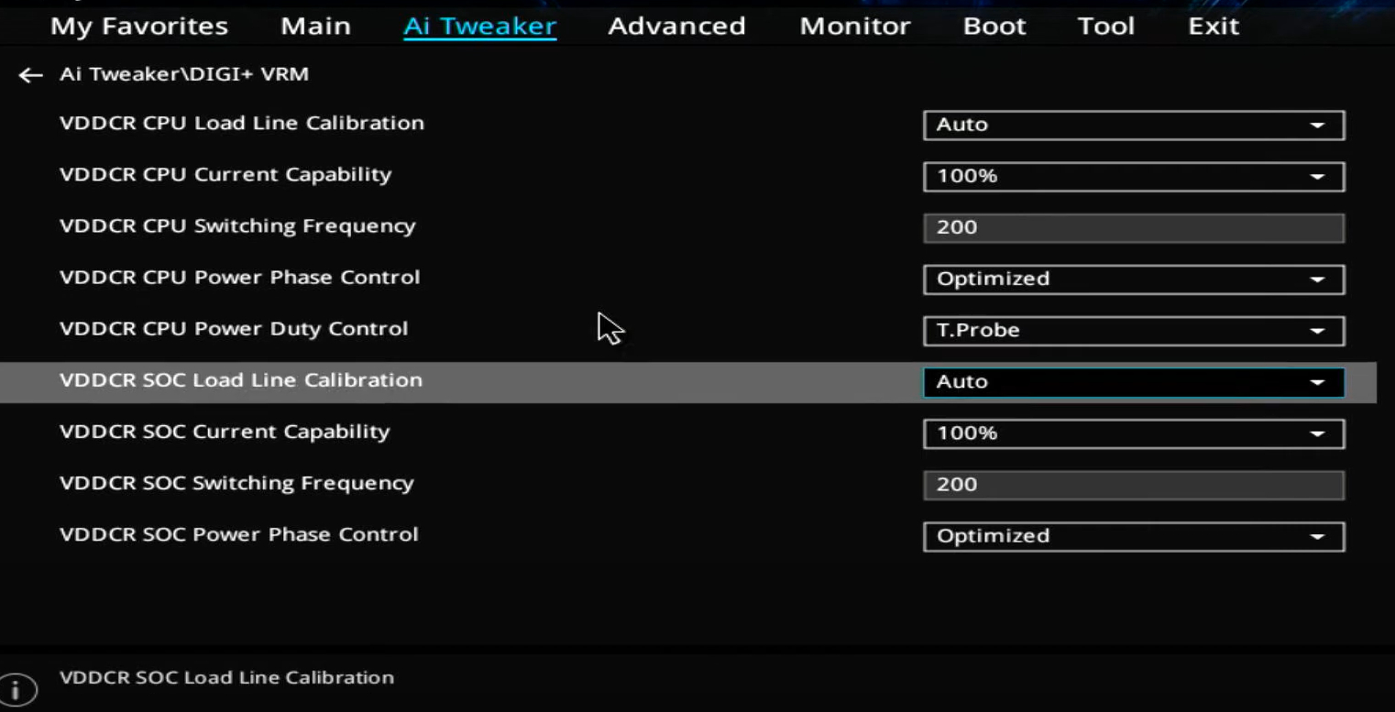The width and height of the screenshot is (1395, 712).
Task: Select the VDDCR CPU Power Duty Control label
Action: (234, 329)
